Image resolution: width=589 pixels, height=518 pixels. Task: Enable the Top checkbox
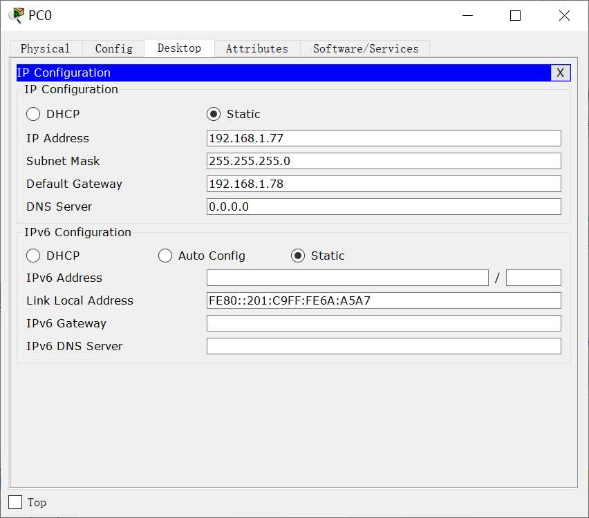15,502
